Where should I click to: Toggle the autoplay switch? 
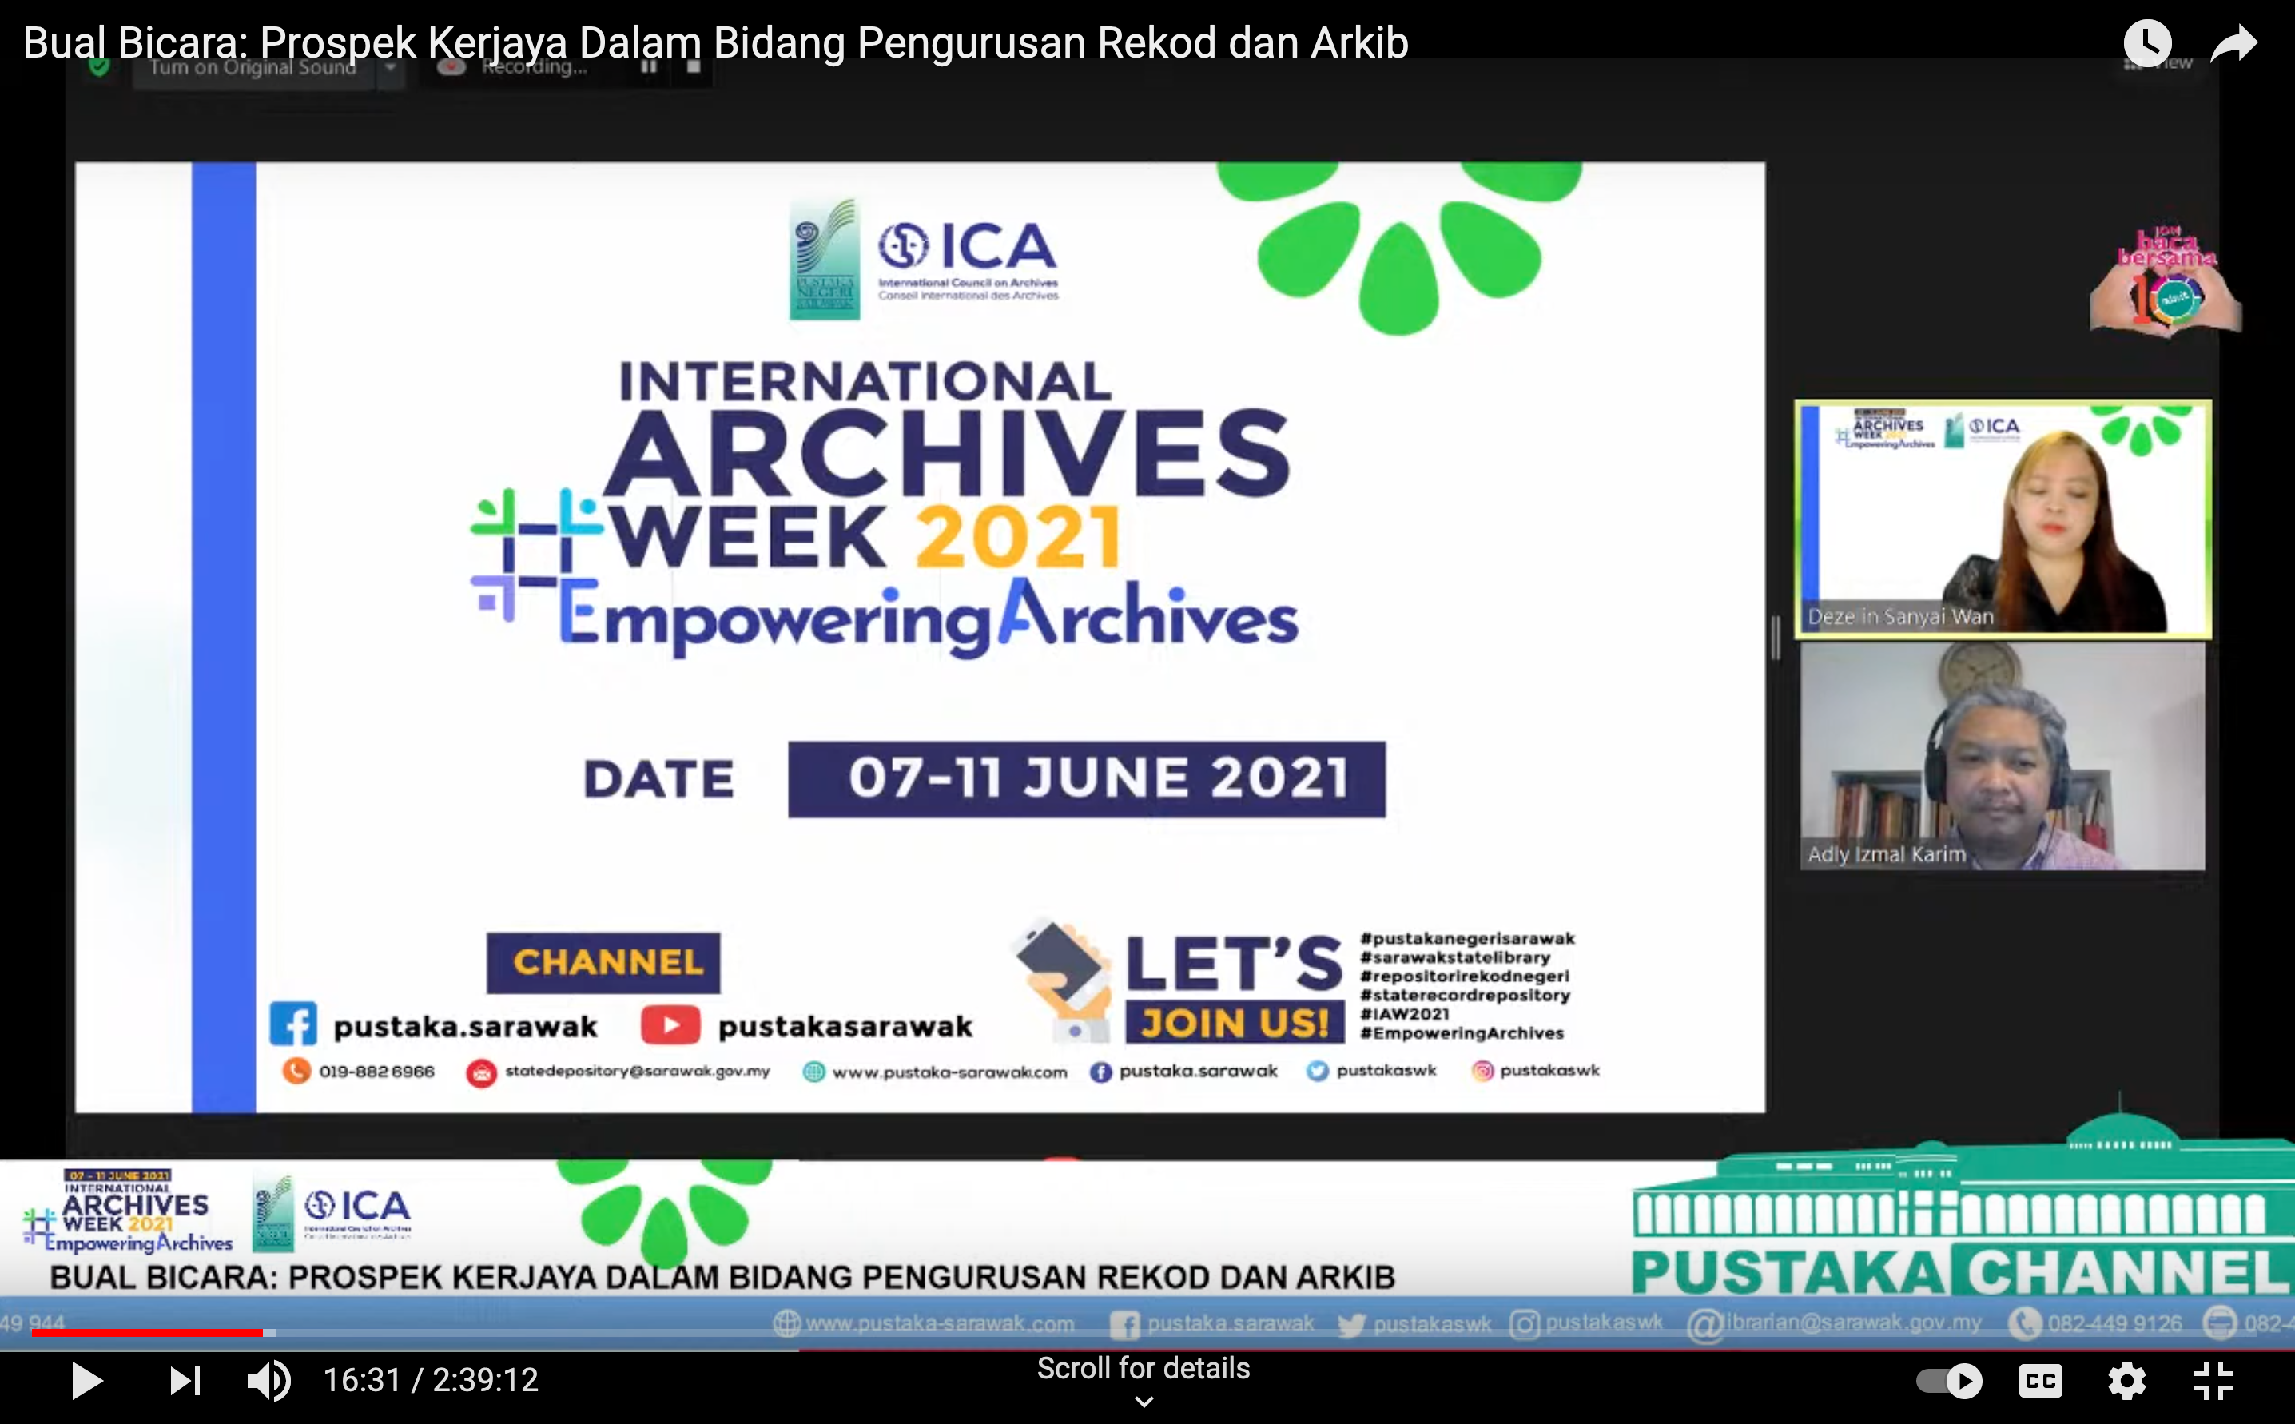click(x=1948, y=1382)
